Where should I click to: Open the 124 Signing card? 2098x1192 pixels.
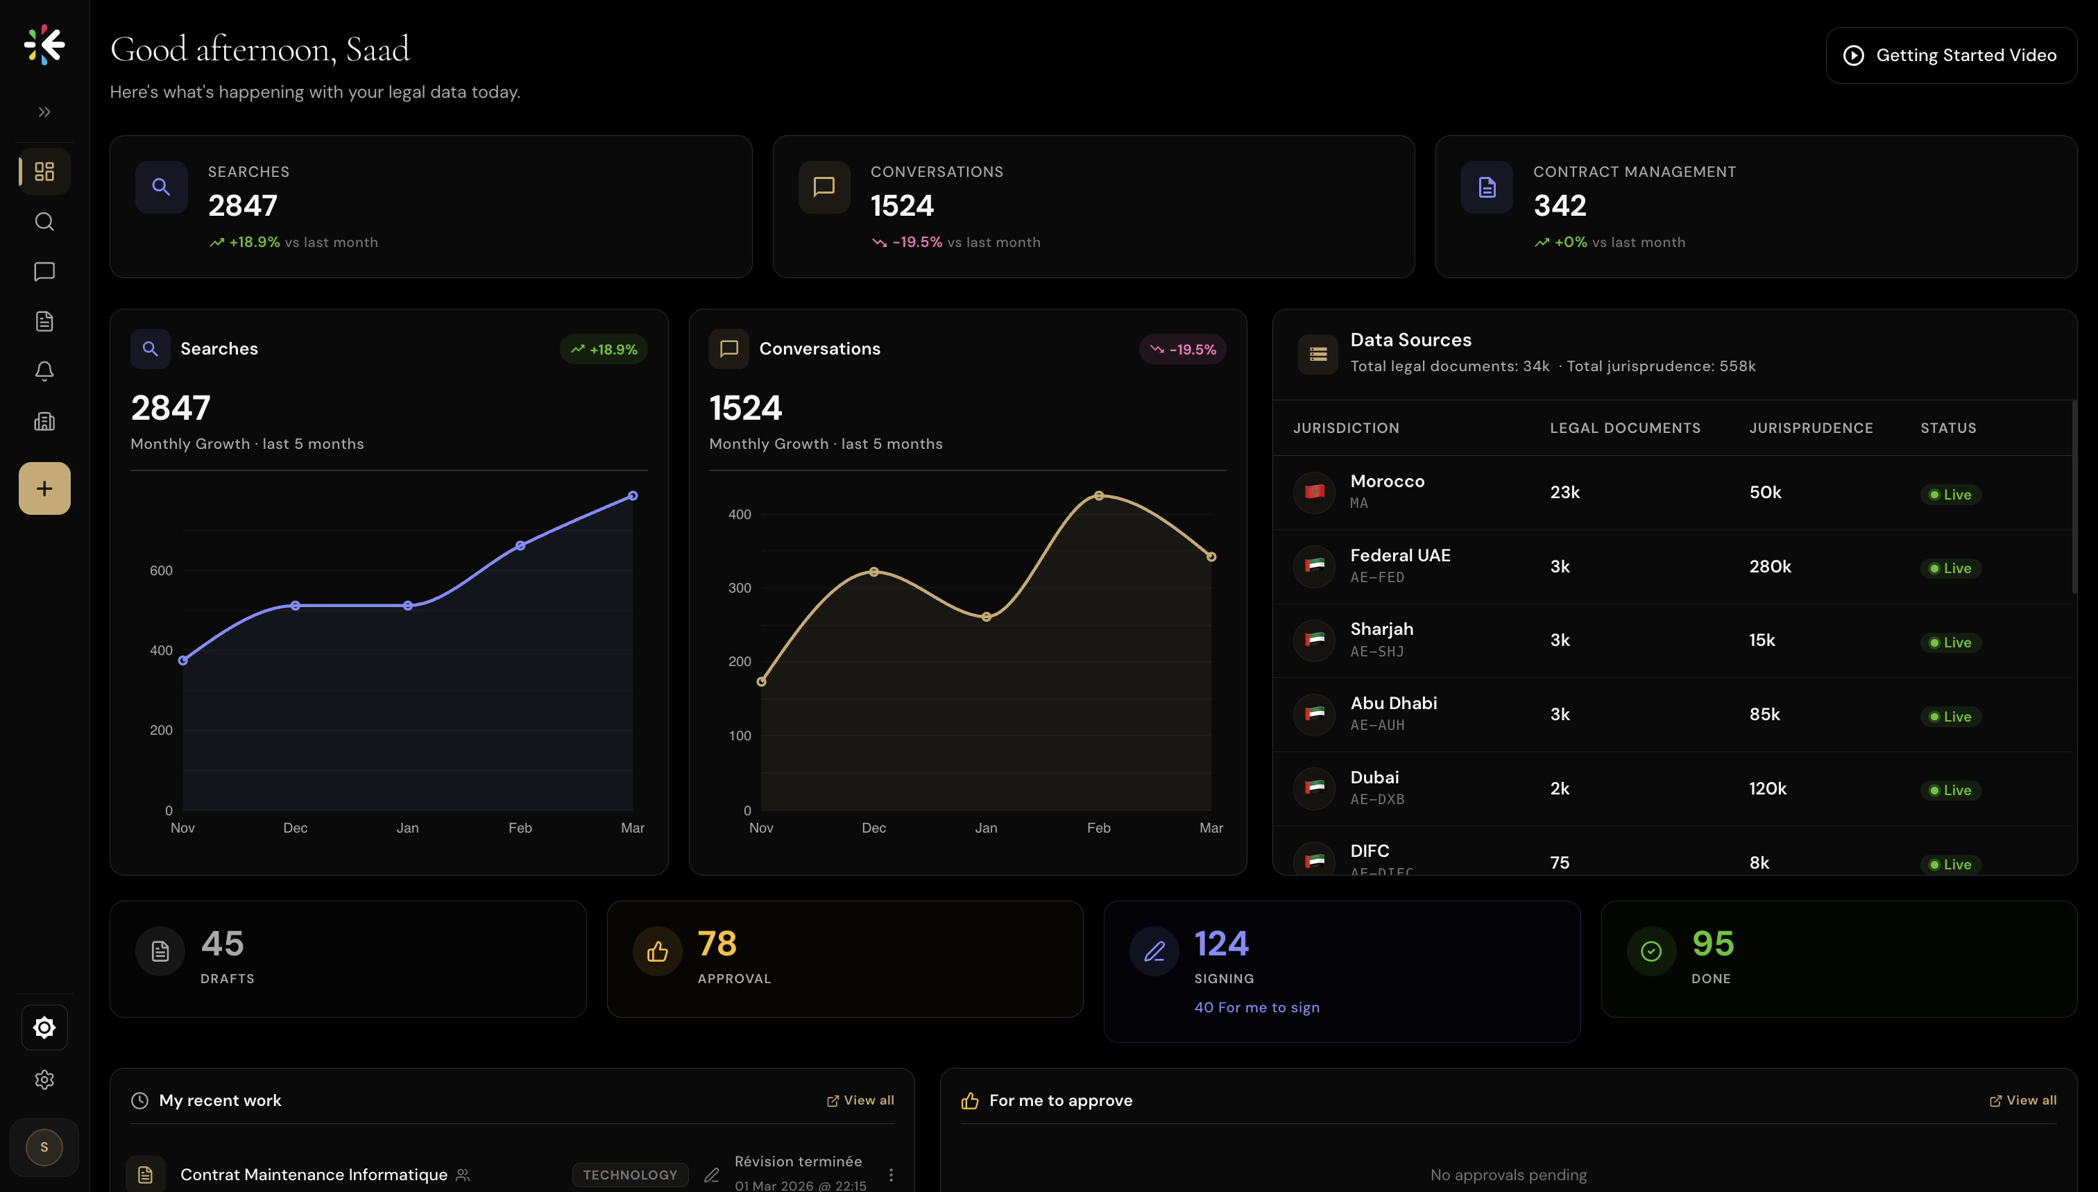[x=1342, y=972]
